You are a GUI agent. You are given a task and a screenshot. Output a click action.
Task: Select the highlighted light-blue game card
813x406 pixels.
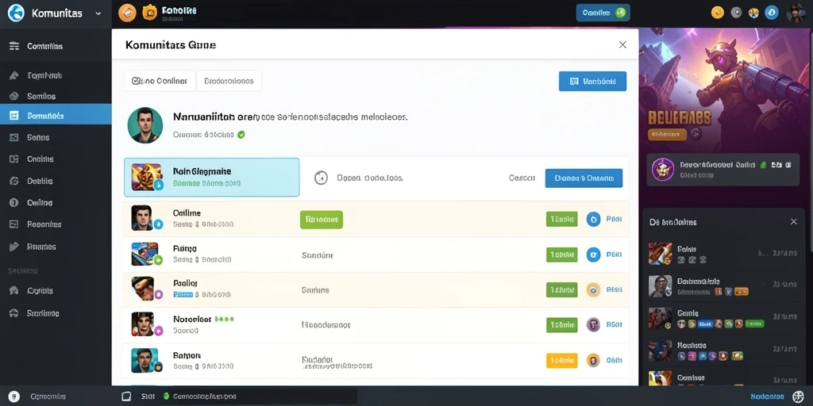click(x=211, y=178)
